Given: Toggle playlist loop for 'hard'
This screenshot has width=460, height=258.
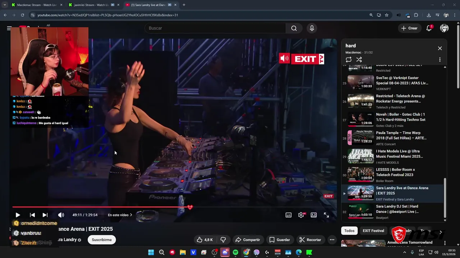Looking at the screenshot, I should pos(349,60).
